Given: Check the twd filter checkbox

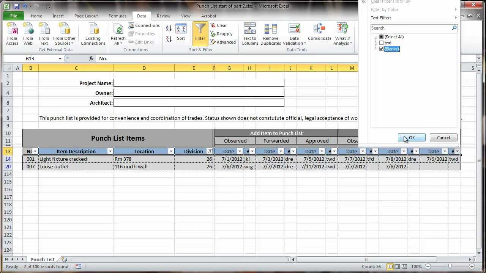Looking at the screenshot, I should coord(382,43).
